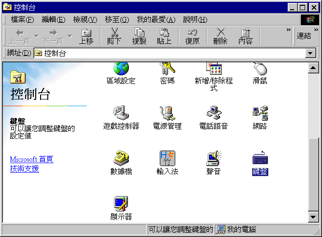Click the vertical scrollbar up arrow

pyautogui.click(x=312, y=67)
